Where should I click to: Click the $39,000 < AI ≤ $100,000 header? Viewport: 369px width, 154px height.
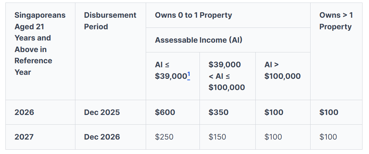(x=227, y=76)
